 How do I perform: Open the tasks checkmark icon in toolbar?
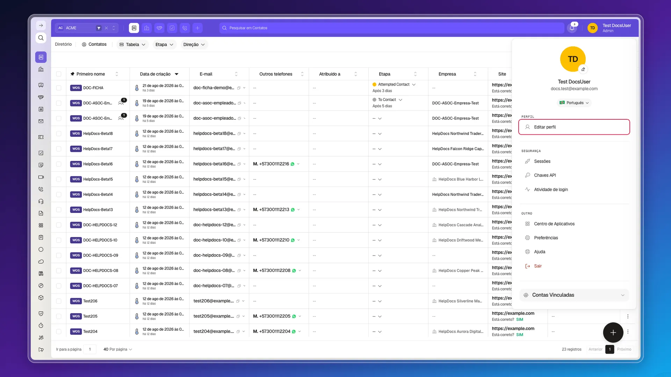pyautogui.click(x=172, y=28)
